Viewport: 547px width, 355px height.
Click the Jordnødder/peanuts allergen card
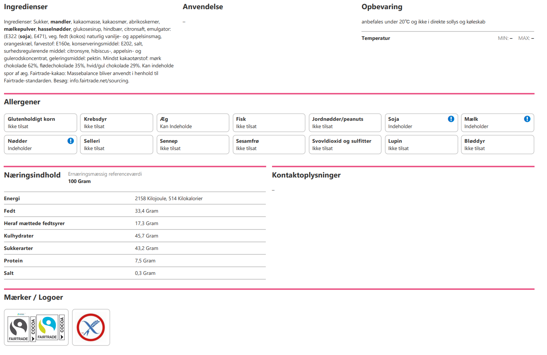click(345, 123)
